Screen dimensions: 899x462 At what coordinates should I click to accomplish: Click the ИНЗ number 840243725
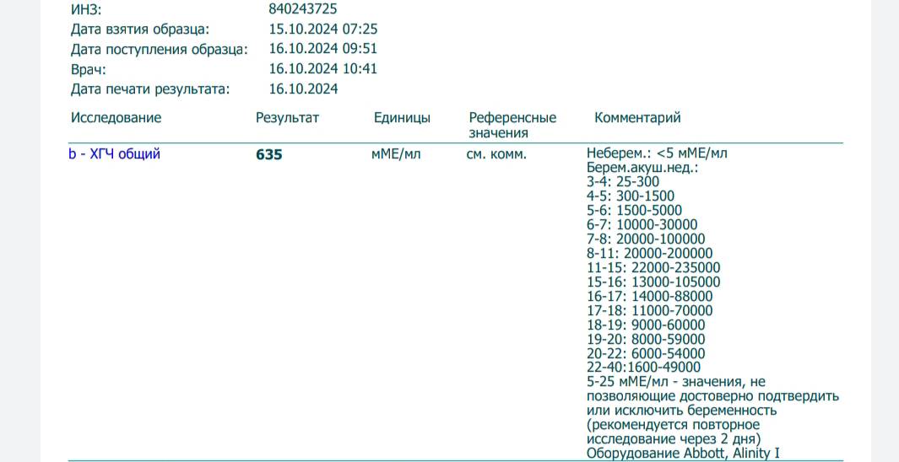(303, 9)
